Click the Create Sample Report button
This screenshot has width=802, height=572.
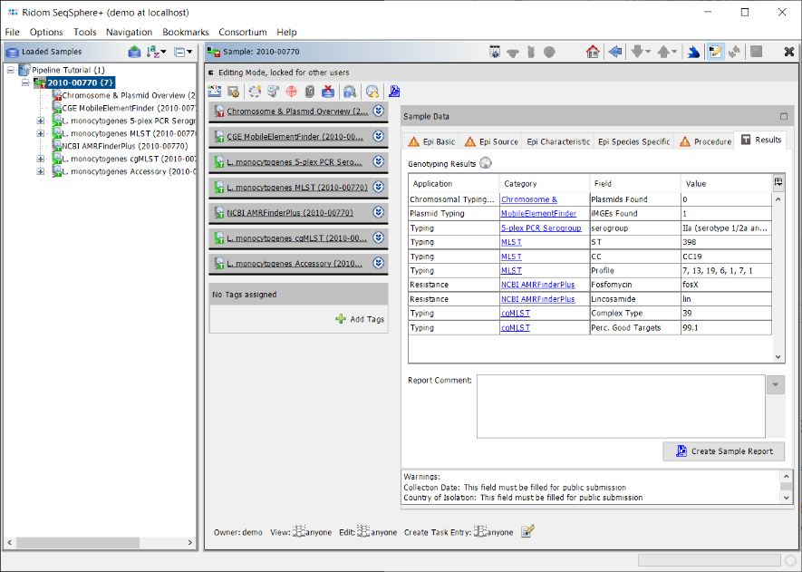tap(723, 451)
